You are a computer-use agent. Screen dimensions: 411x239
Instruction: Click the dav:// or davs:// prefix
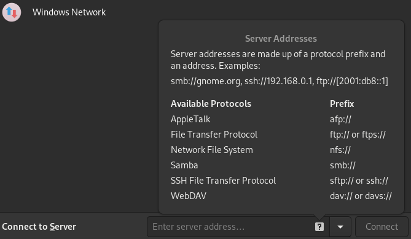pos(361,196)
